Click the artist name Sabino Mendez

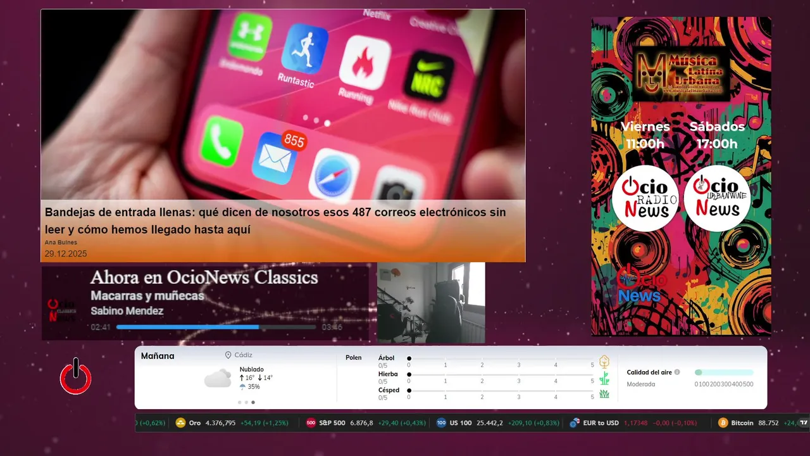(127, 311)
